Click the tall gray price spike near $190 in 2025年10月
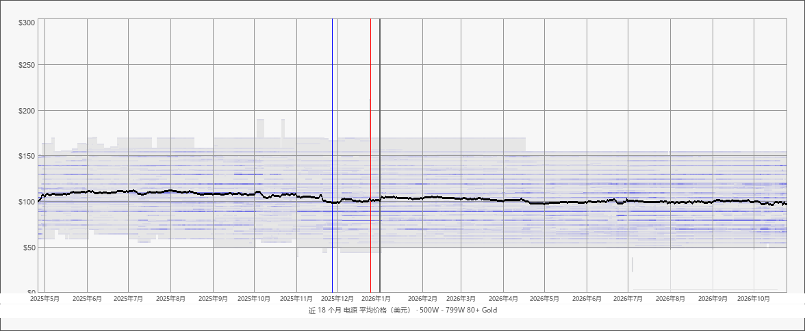The width and height of the screenshot is (805, 331). (260, 129)
